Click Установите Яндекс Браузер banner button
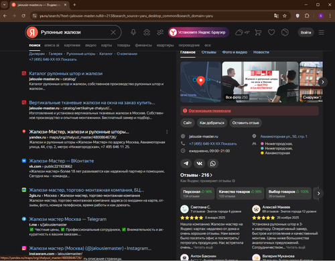Viewport: 335px width, 261px height. click(x=198, y=33)
